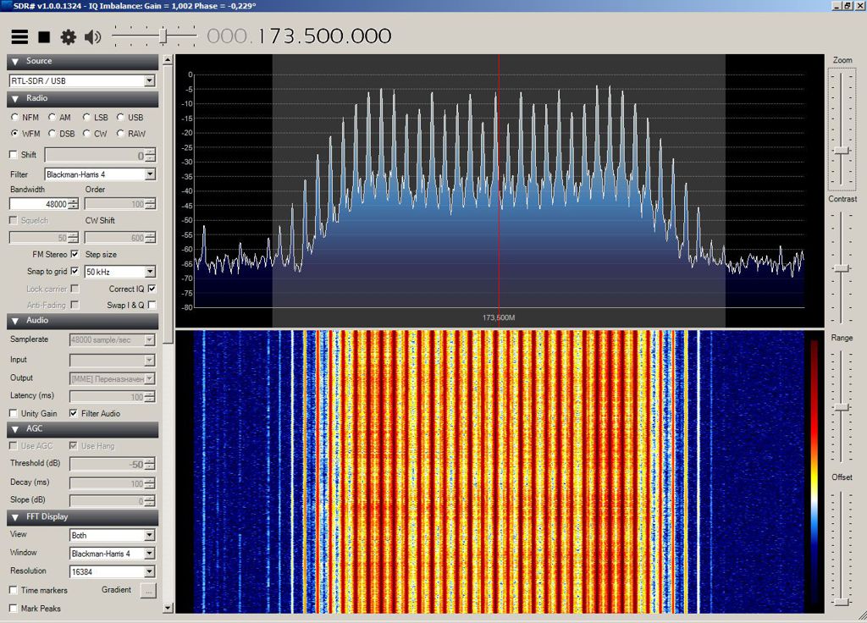The height and width of the screenshot is (623, 867).
Task: Collapse the AGC panel
Action: [82, 429]
